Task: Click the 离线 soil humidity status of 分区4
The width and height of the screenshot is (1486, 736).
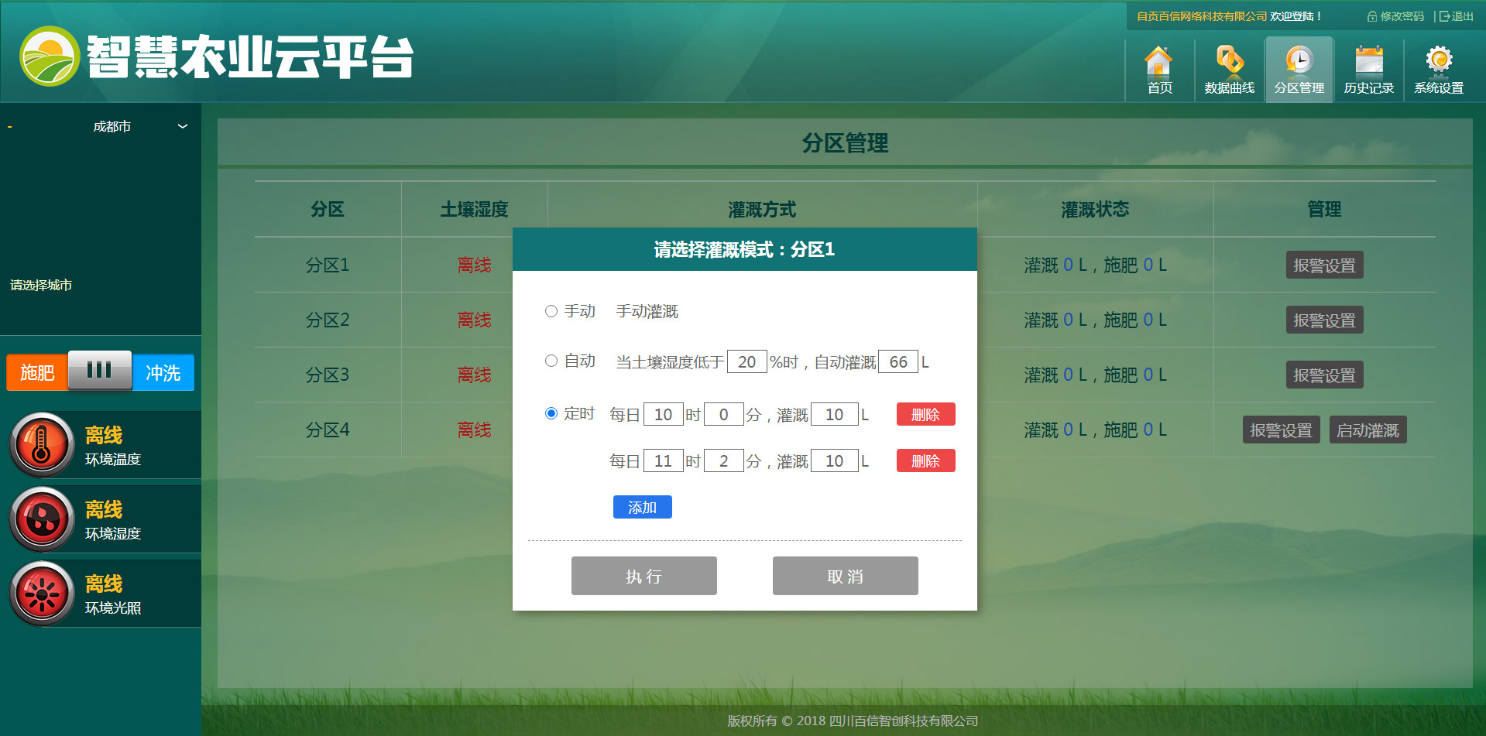Action: click(474, 430)
